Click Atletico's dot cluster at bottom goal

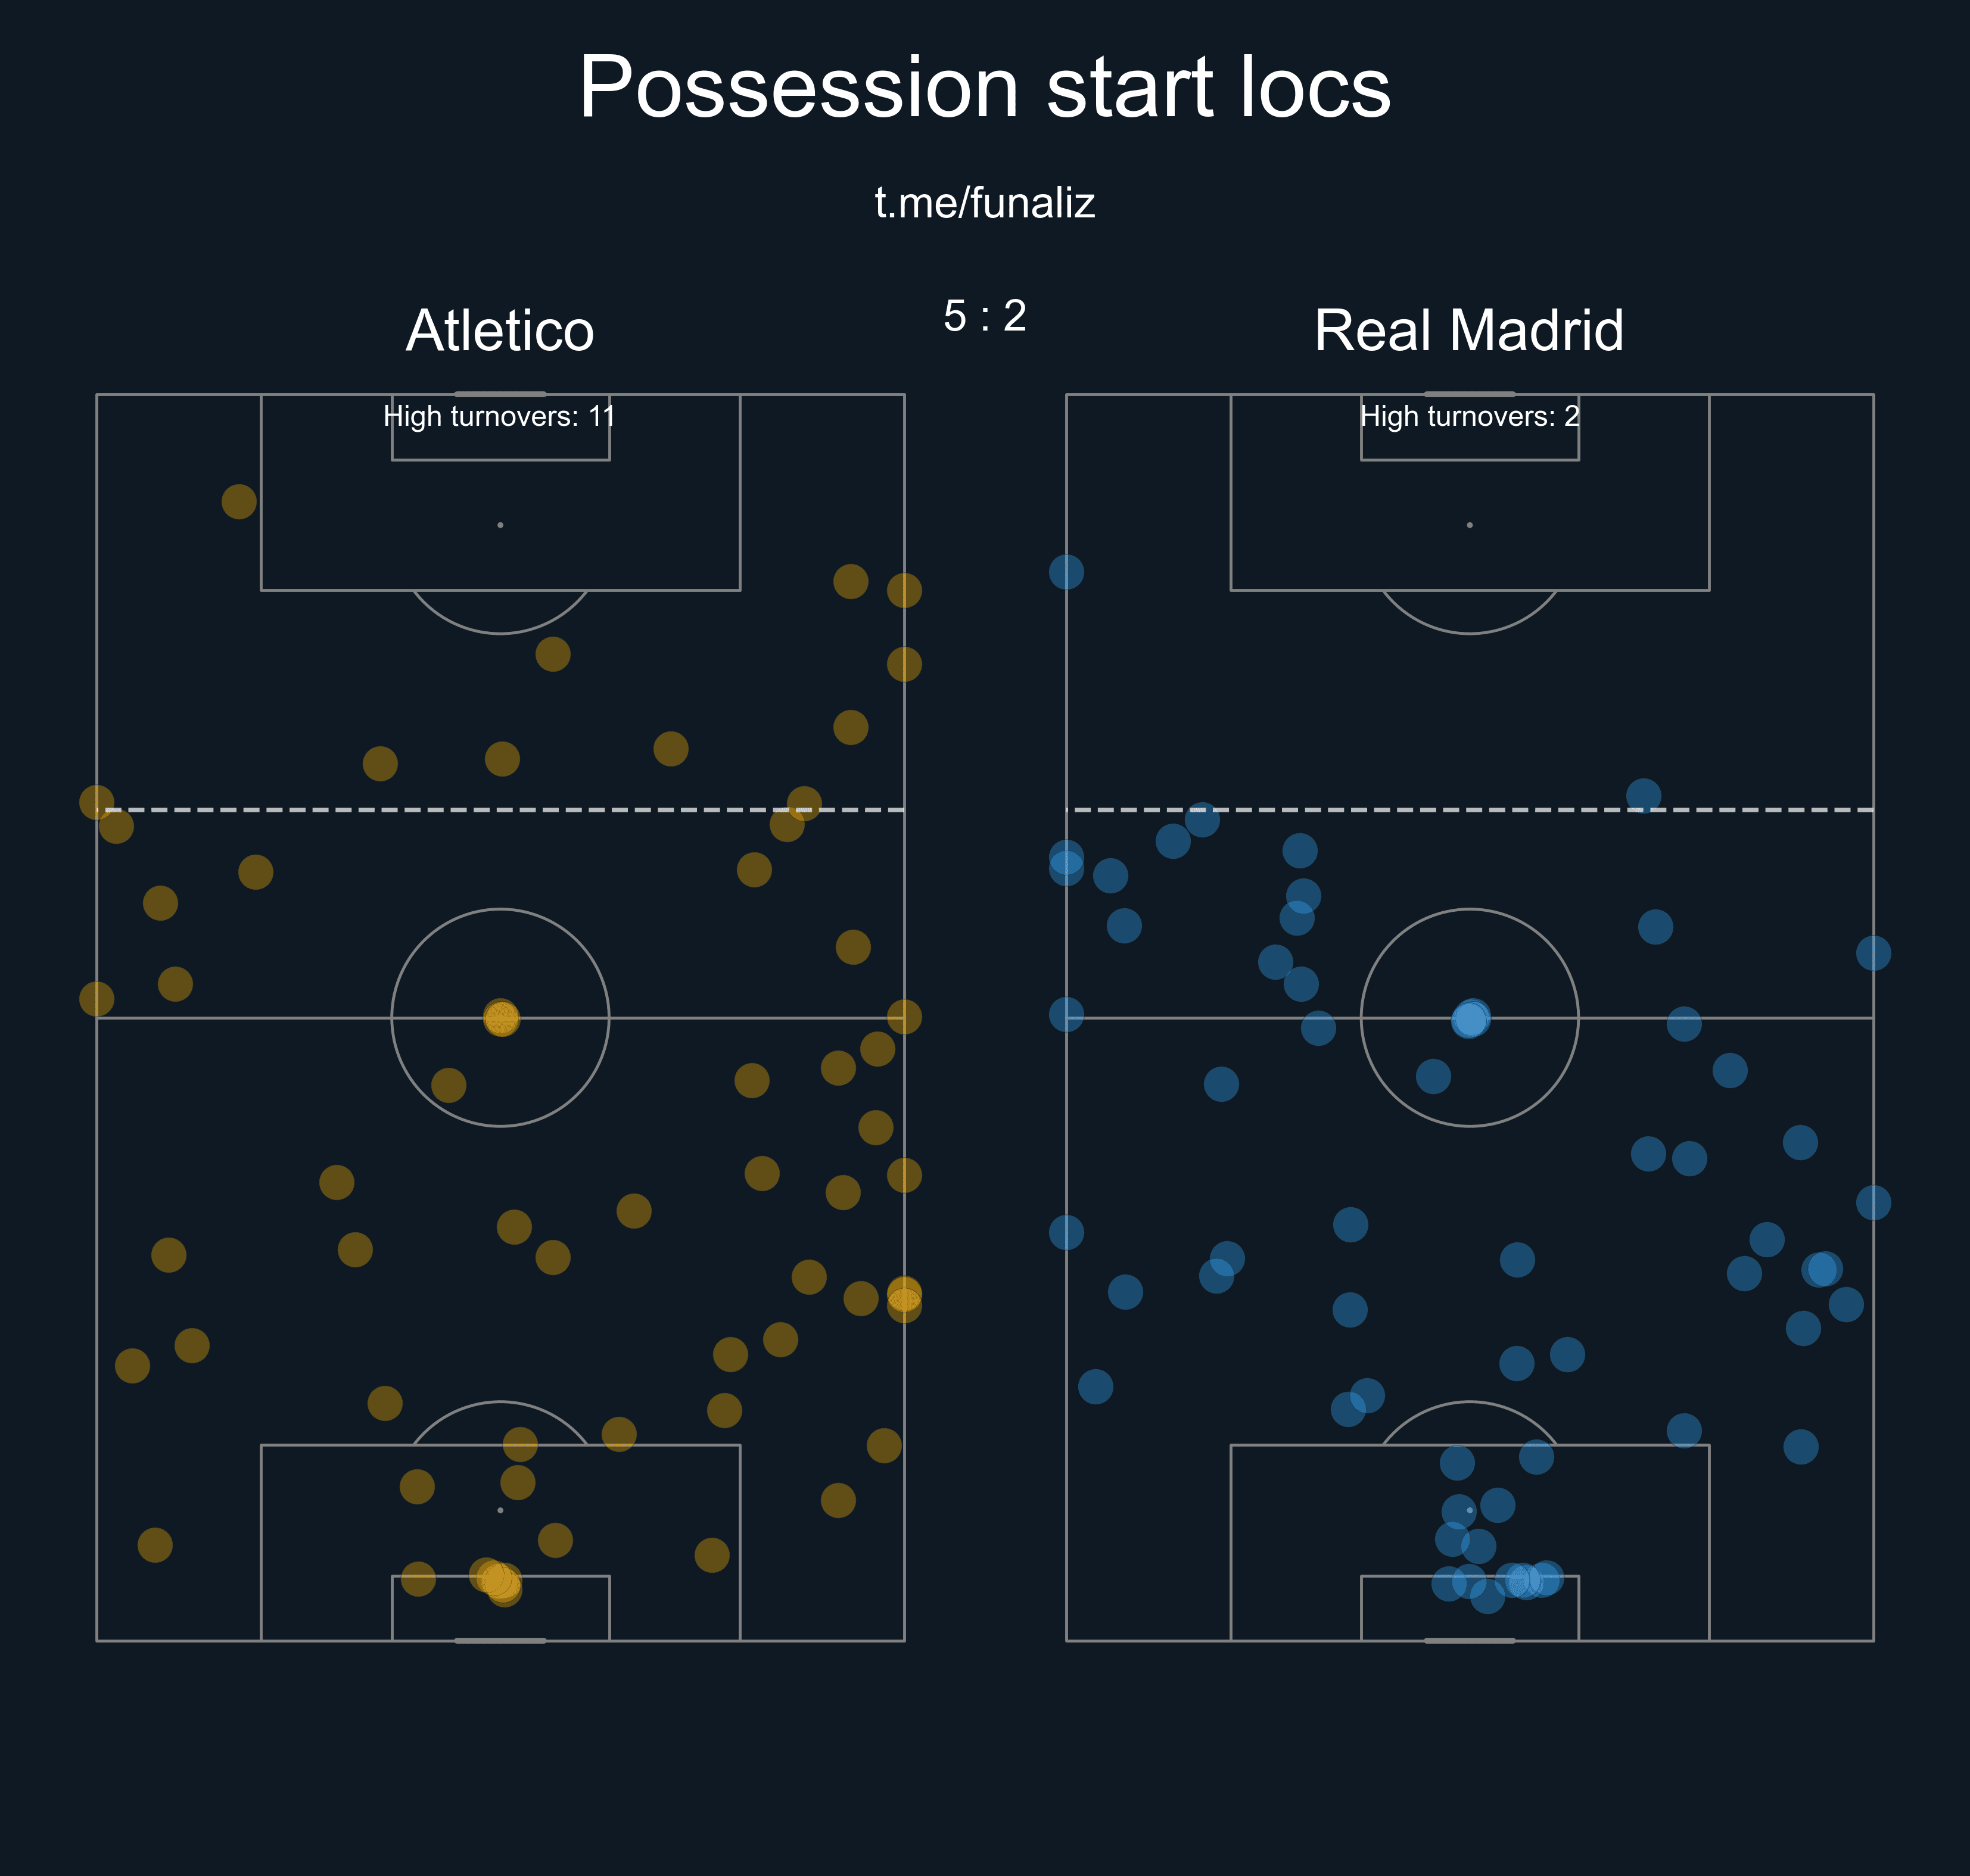(x=497, y=1581)
